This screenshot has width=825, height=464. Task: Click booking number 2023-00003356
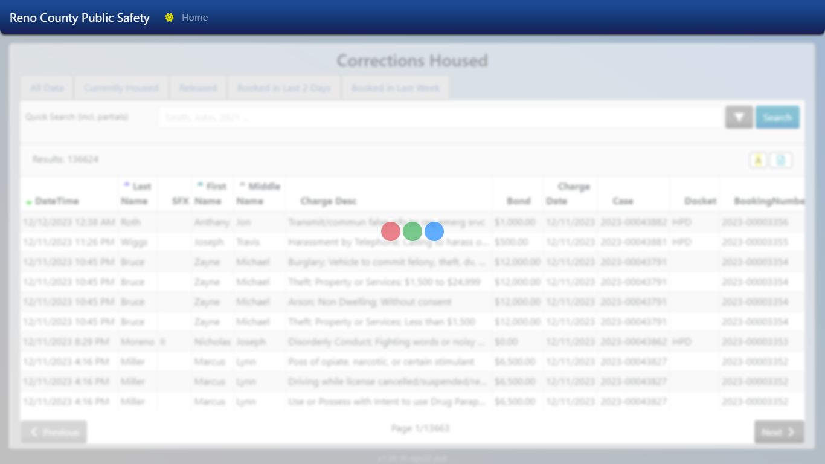[755, 222]
